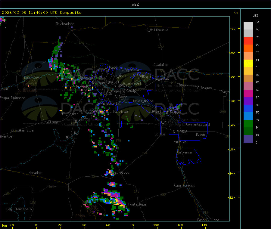Click the 0 km horizontal axis tick

[x=36, y=225]
